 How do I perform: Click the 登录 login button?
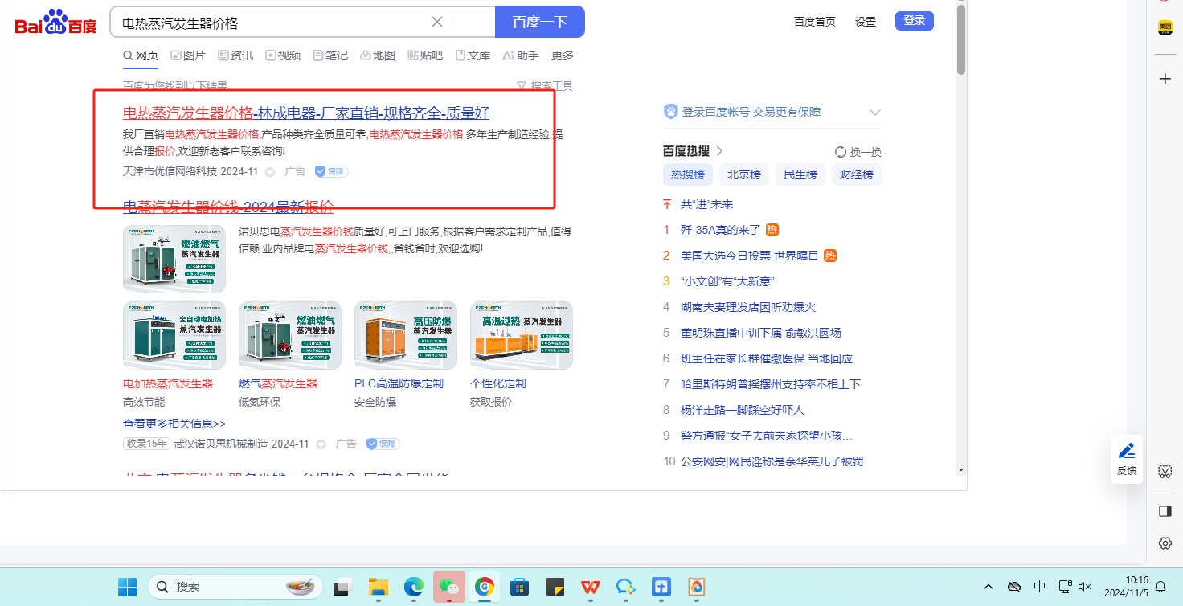pyautogui.click(x=915, y=21)
